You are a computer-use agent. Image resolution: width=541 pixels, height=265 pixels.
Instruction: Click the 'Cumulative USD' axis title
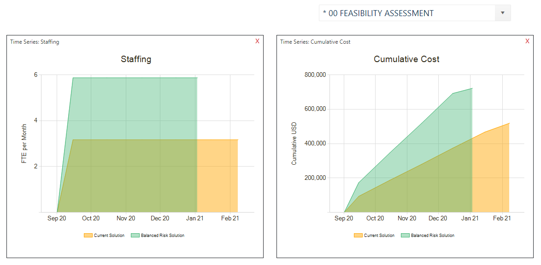coord(294,144)
